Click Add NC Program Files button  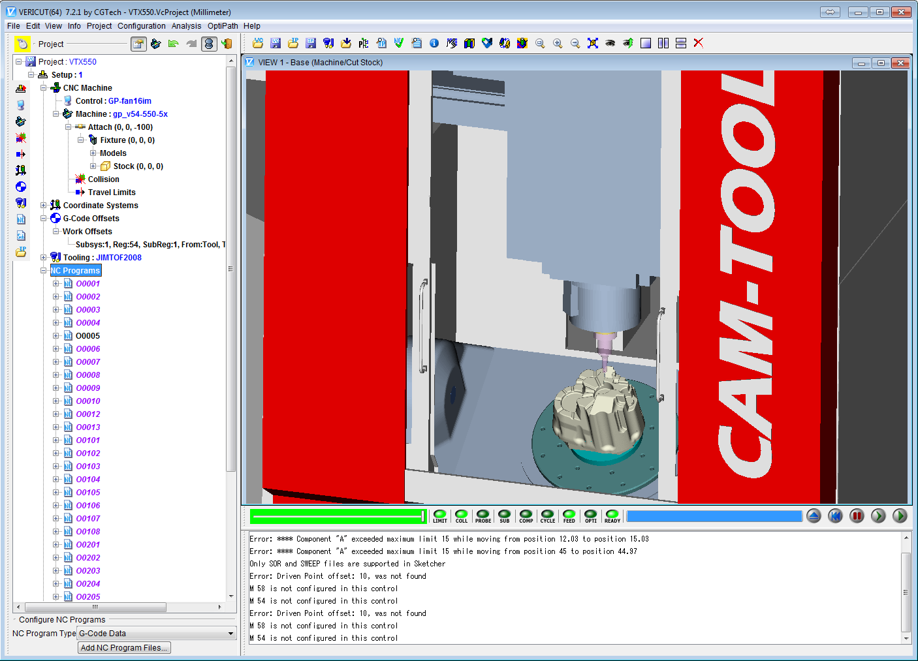pyautogui.click(x=124, y=647)
